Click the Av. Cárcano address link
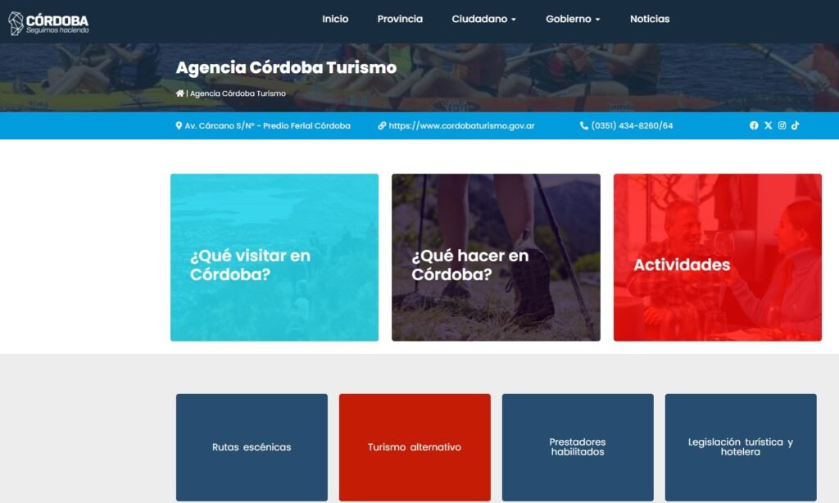 coord(263,126)
